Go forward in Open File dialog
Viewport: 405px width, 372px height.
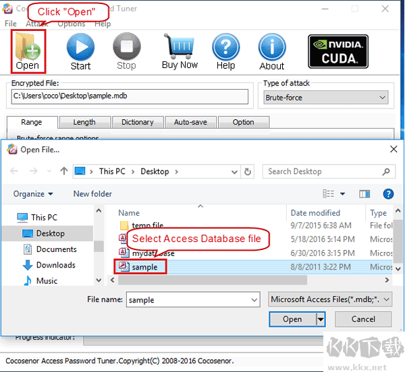[33, 171]
